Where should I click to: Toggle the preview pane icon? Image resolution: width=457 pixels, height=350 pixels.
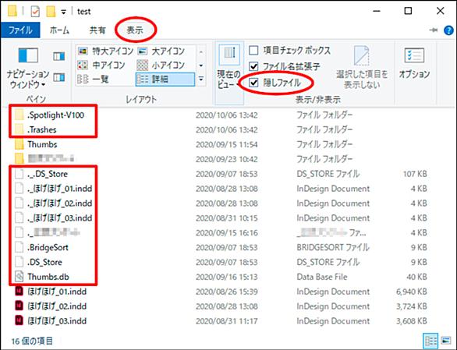(x=58, y=56)
